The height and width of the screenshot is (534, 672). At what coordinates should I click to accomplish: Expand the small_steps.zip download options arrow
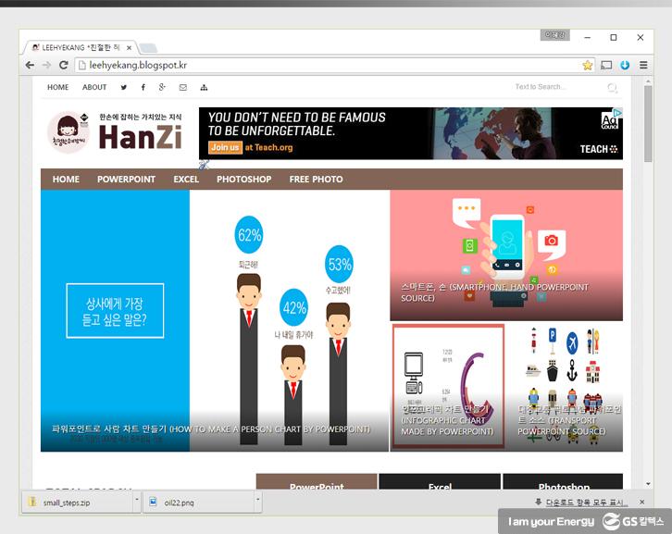click(x=137, y=502)
